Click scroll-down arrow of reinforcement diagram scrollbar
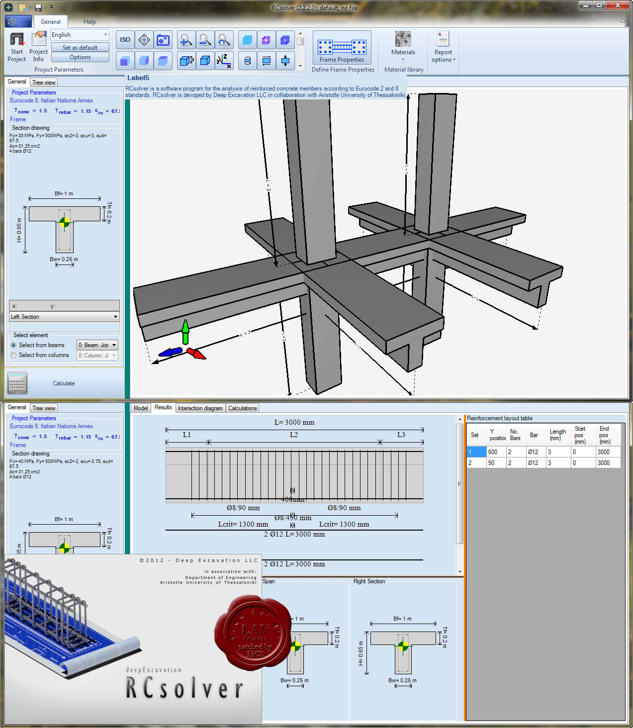Screen dimensions: 633x728 pyautogui.click(x=459, y=571)
